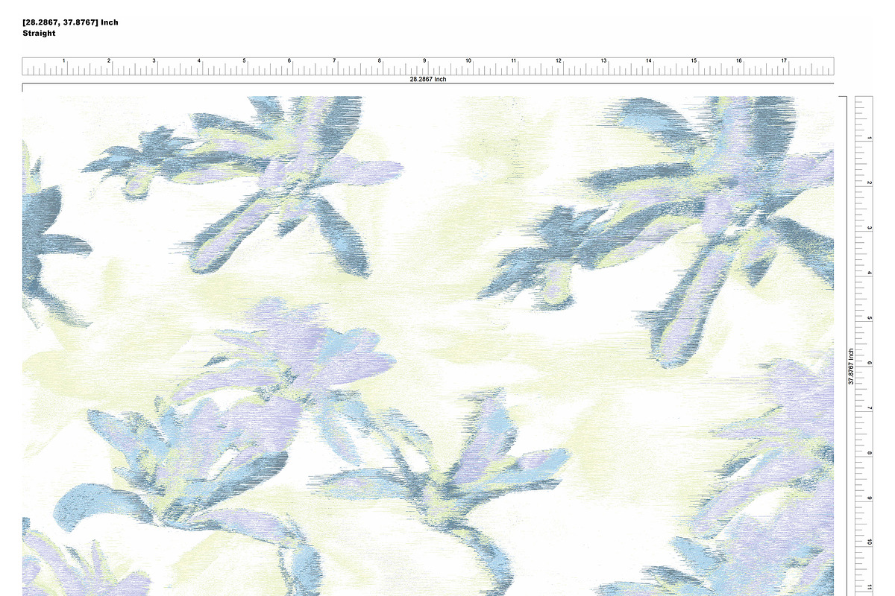The image size is (895, 596).
Task: Click the floral pattern swatch image
Action: coord(428,346)
